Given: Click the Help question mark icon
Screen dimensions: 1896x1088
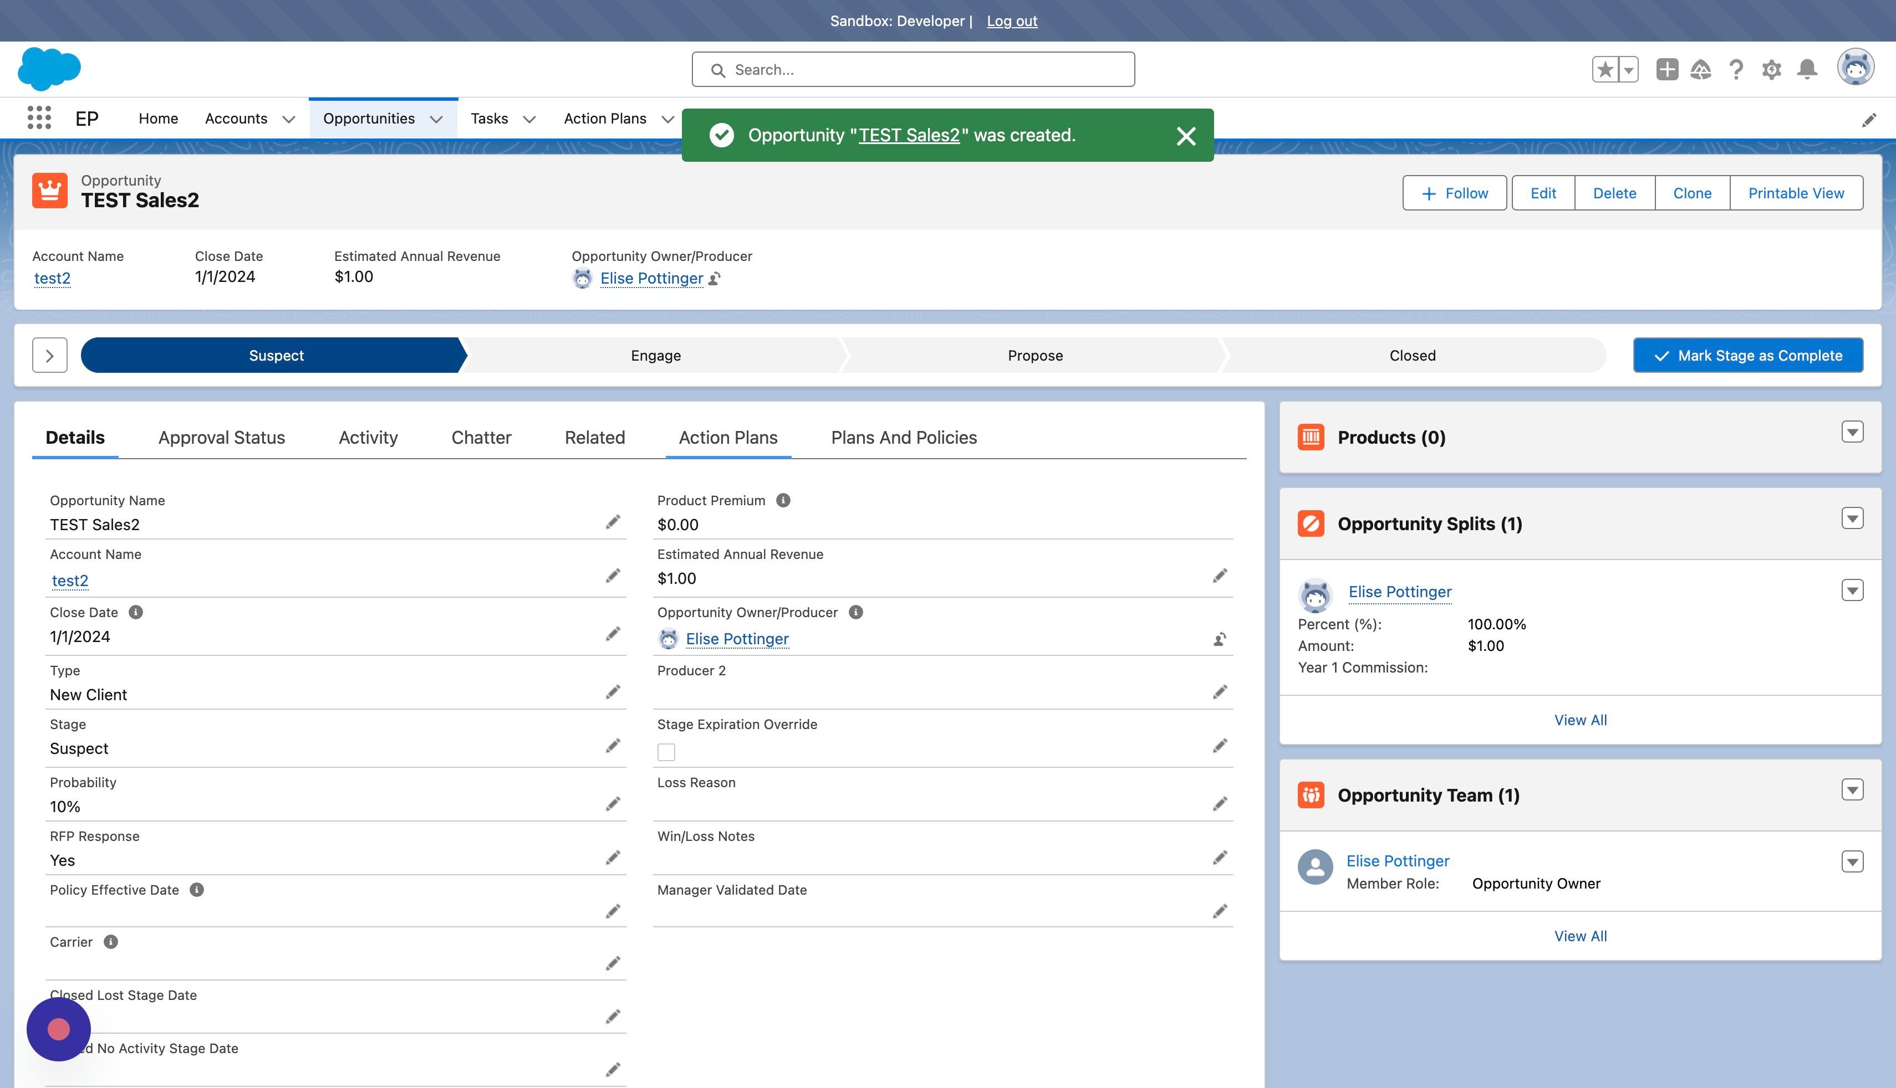Looking at the screenshot, I should (1736, 69).
